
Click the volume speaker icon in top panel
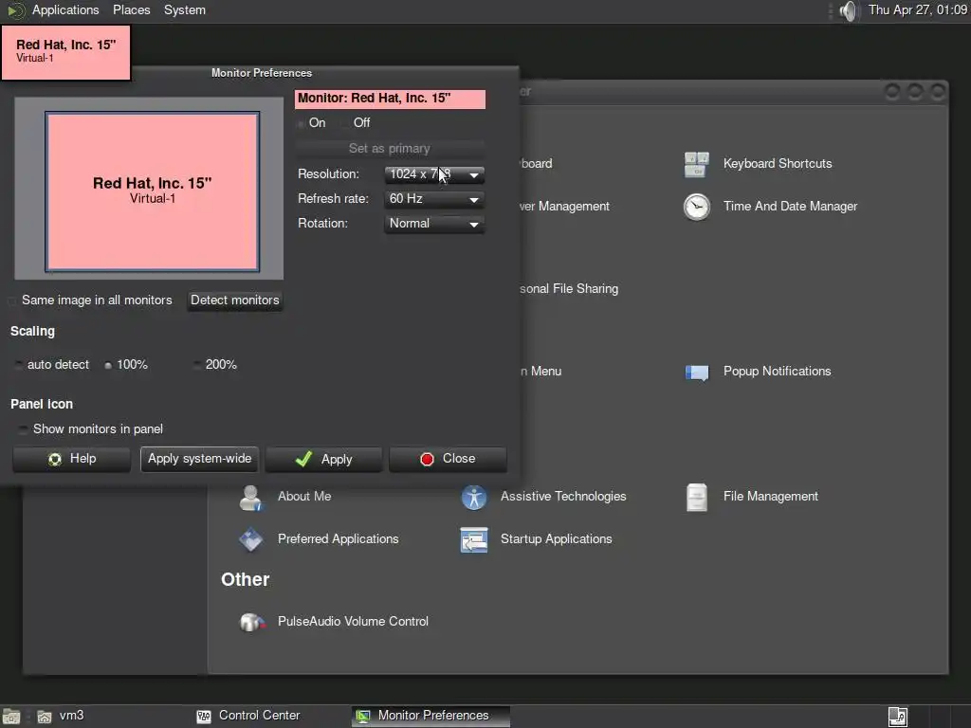point(849,10)
